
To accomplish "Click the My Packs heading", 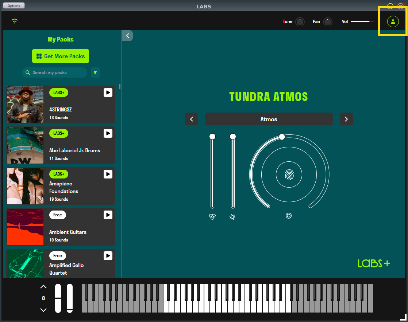I will click(x=61, y=39).
